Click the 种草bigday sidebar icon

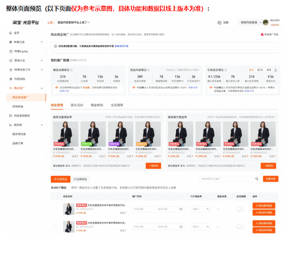[10, 51]
